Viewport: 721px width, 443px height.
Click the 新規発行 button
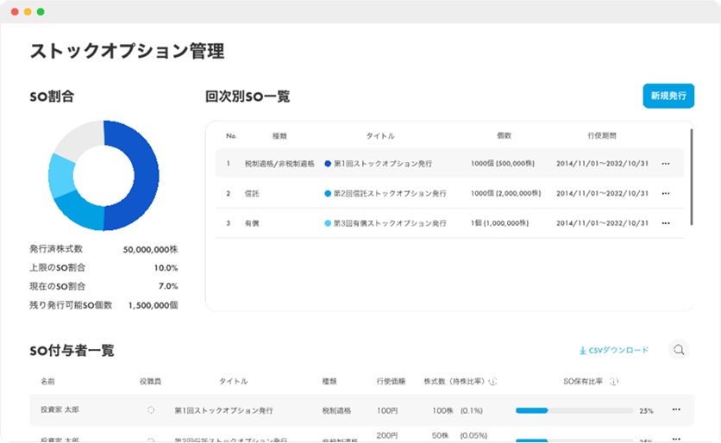(x=668, y=97)
